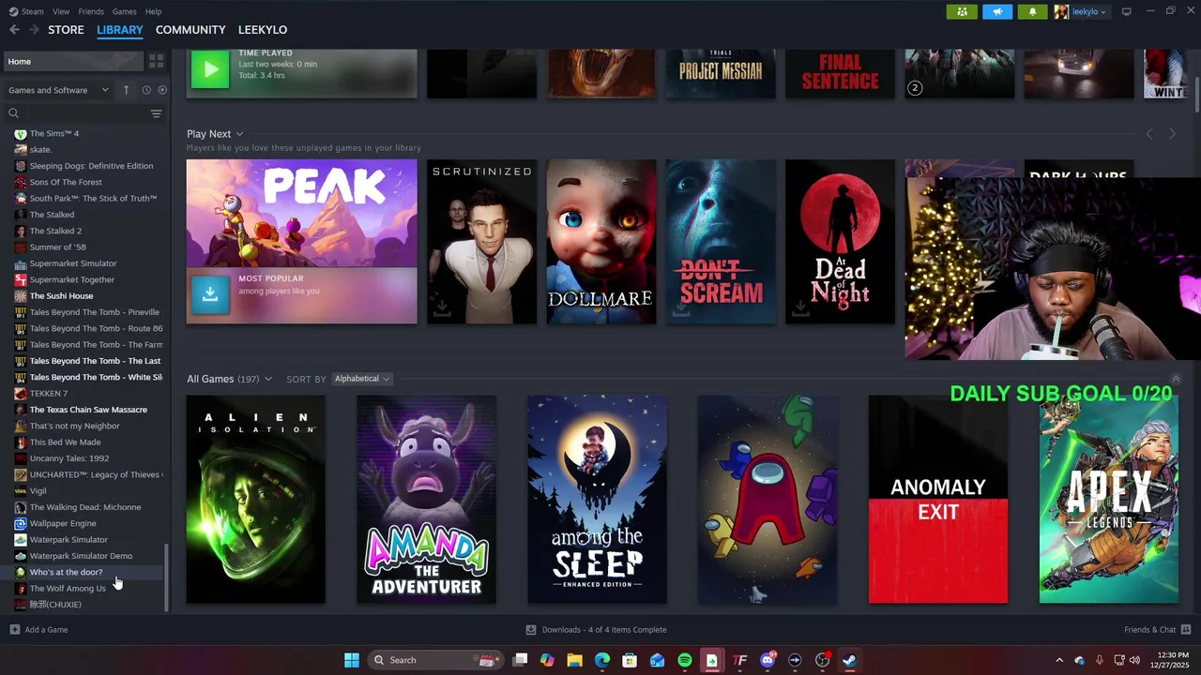Open notifications bell button
The width and height of the screenshot is (1201, 675).
tap(1033, 11)
